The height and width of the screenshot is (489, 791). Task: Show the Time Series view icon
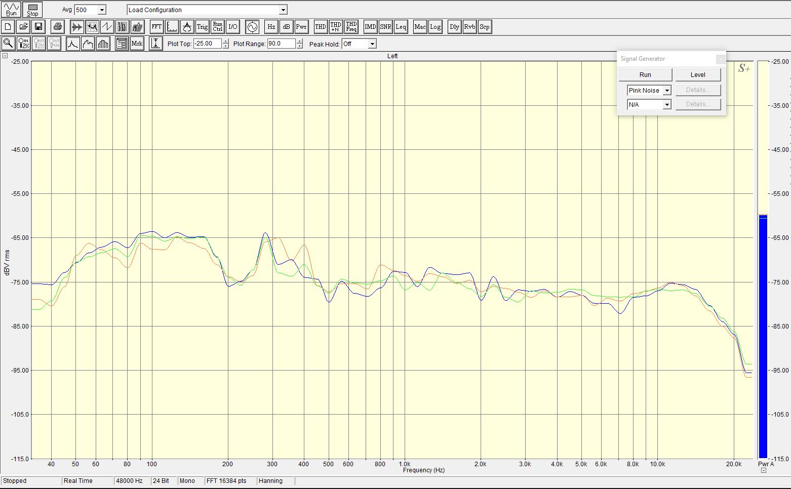[x=77, y=27]
